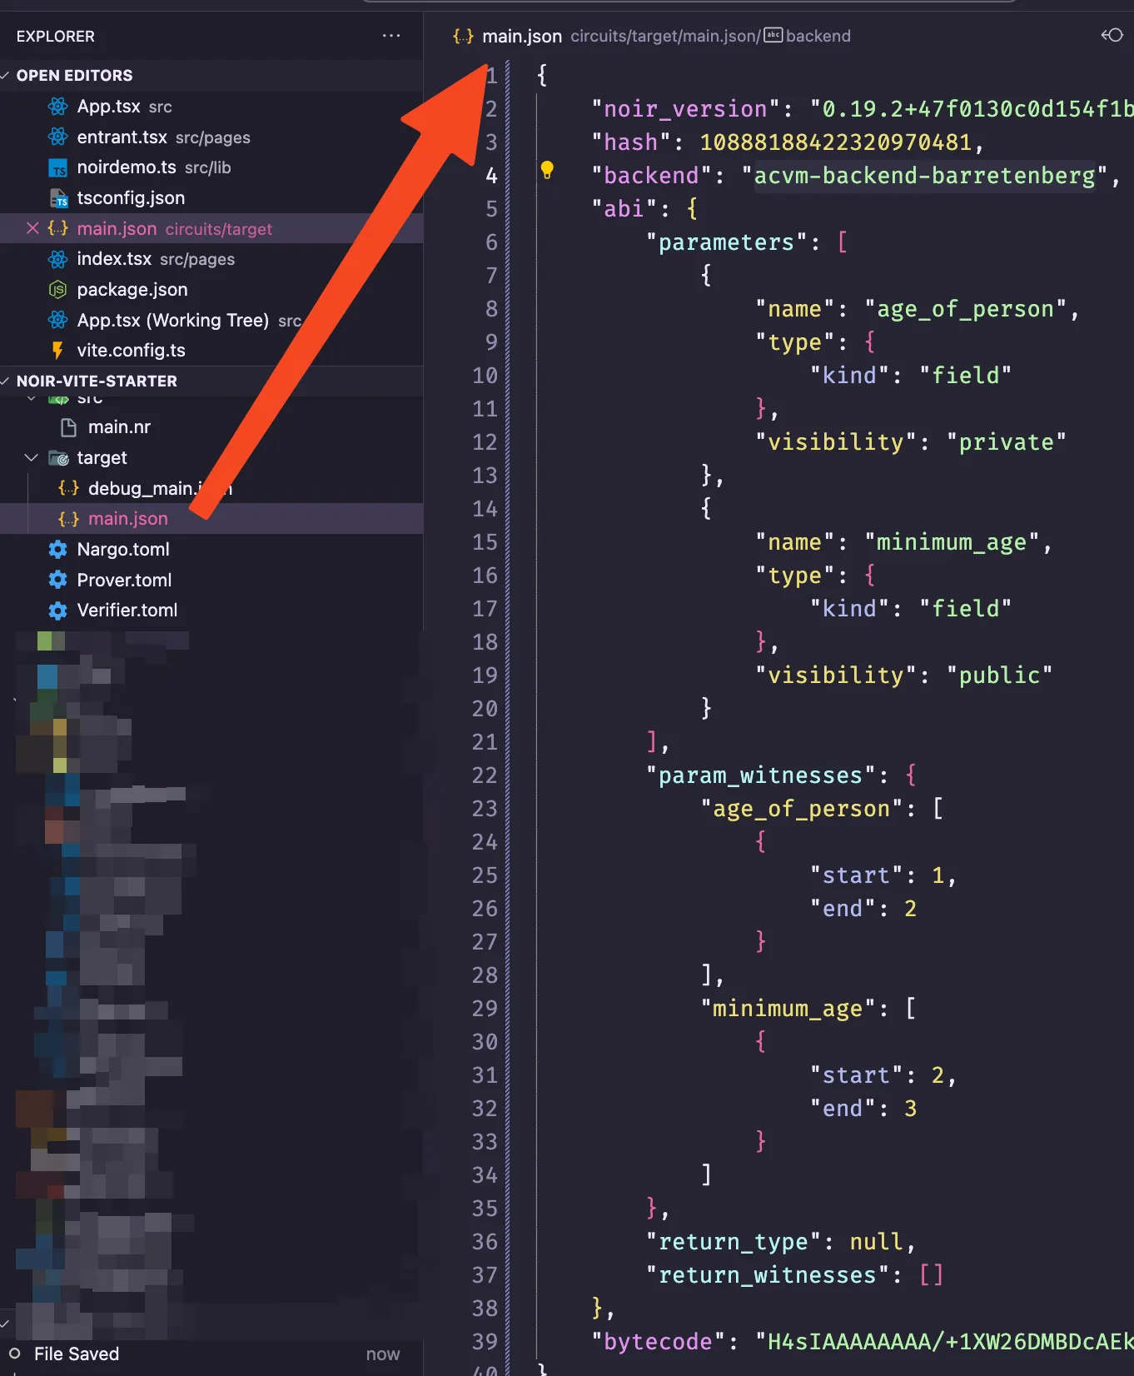
Task: Click the "return_type" key on line 36
Action: pyautogui.click(x=733, y=1242)
